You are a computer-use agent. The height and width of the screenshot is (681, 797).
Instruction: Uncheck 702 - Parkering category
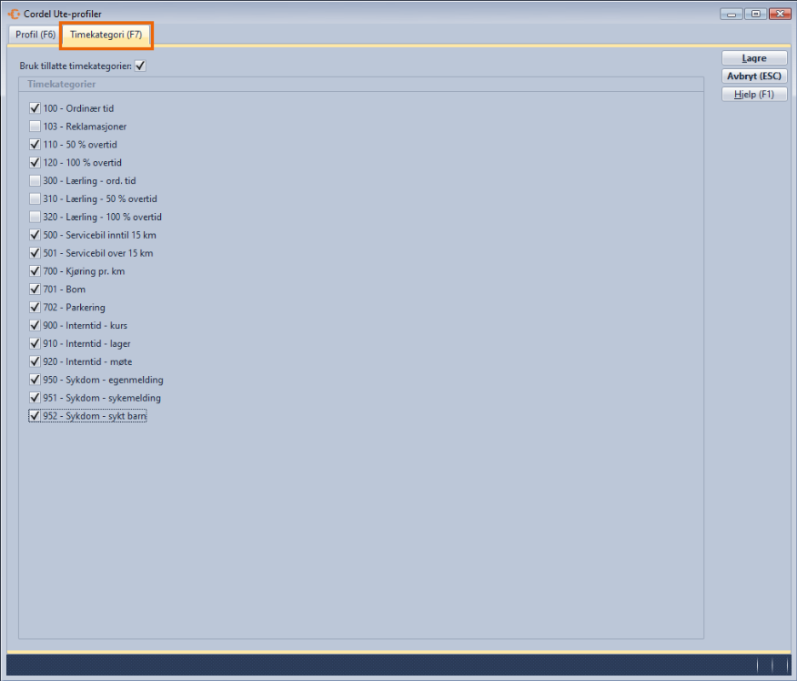point(35,308)
